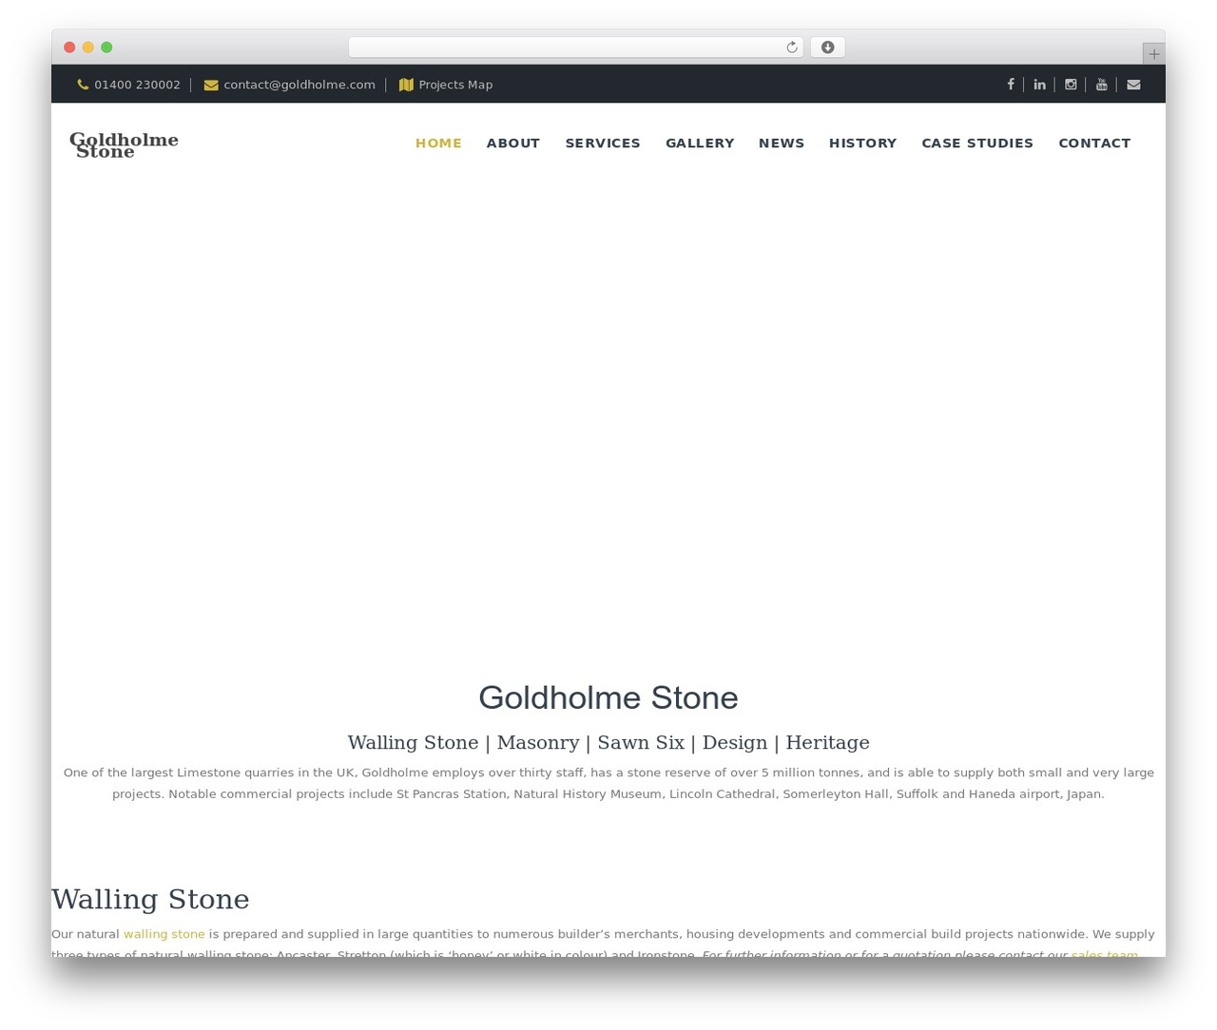Focus the browser address bar
Image resolution: width=1217 pixels, height=1030 pixels.
pyautogui.click(x=575, y=48)
